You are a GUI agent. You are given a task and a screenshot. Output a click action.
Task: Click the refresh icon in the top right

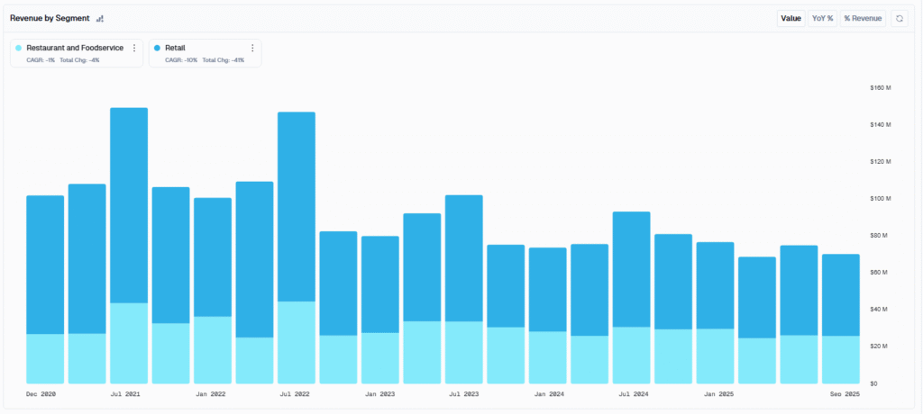click(x=899, y=19)
